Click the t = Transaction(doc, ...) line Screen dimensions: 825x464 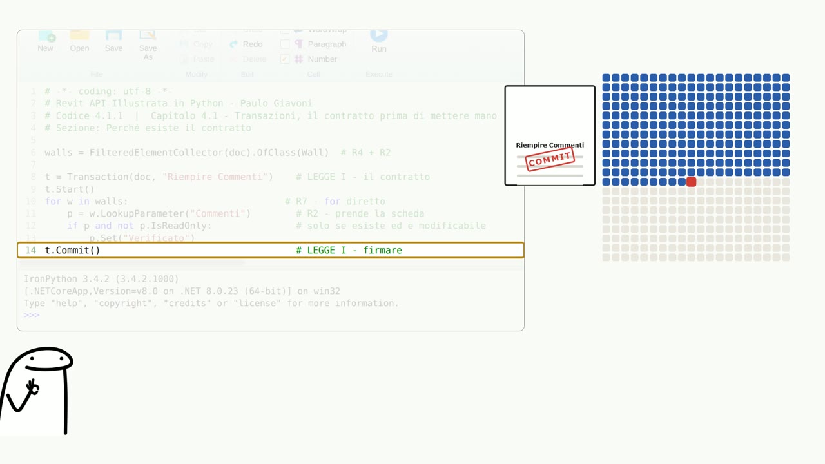(x=237, y=177)
